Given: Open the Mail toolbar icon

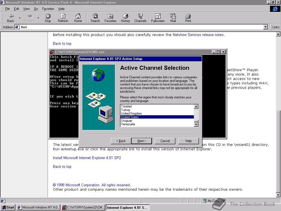Looking at the screenshot, I should pos(173,18).
